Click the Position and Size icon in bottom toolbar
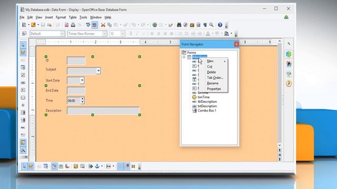The height and width of the screenshot is (189, 337). (x=91, y=166)
